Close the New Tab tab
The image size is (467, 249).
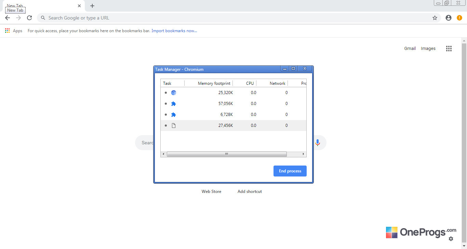(x=79, y=6)
